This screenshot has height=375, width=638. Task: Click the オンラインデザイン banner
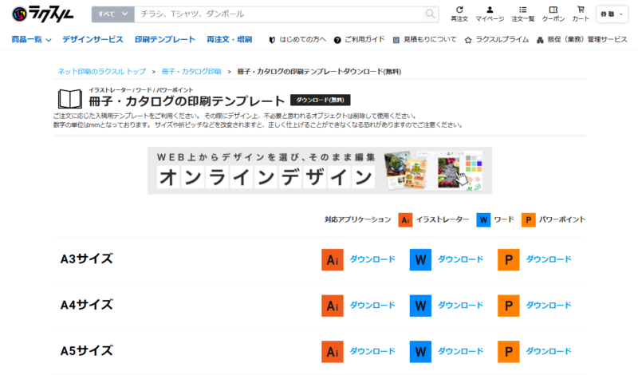(319, 170)
